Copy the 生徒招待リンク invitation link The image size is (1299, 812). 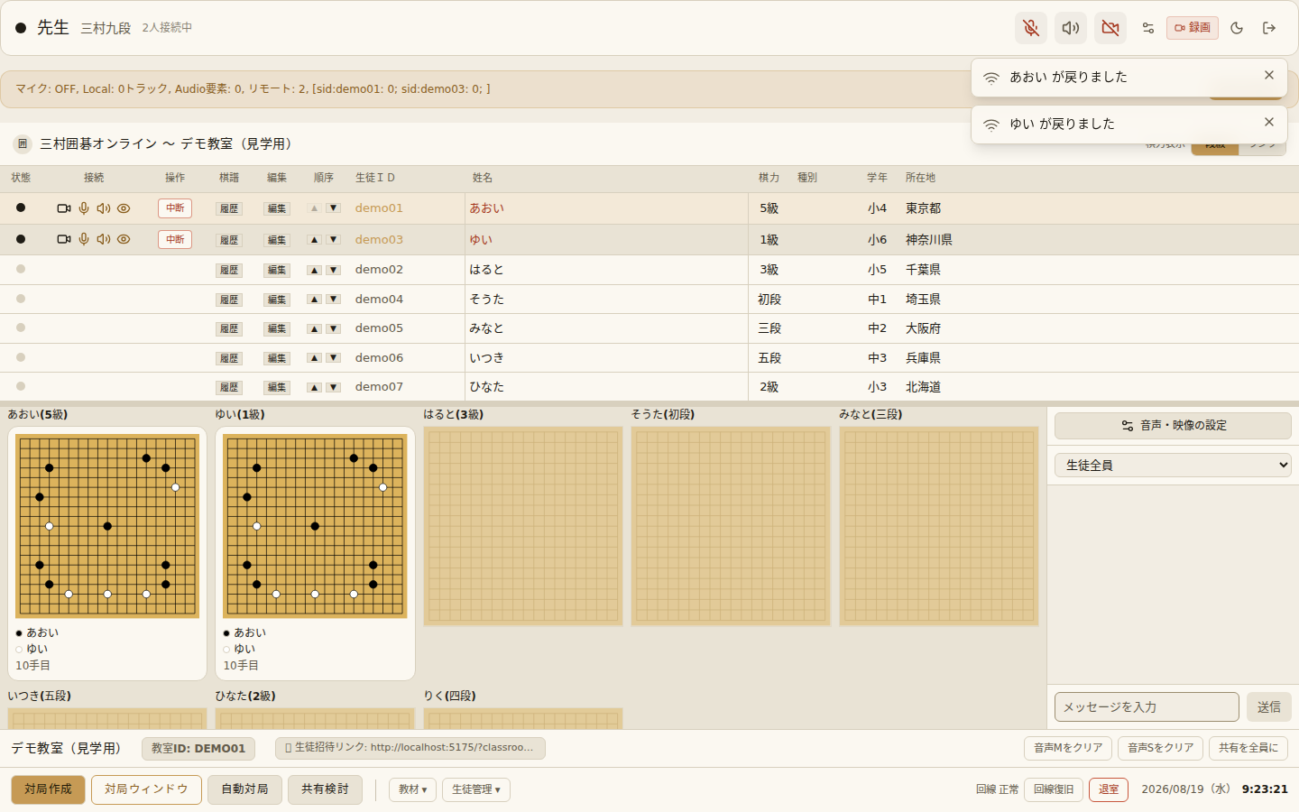[x=410, y=748]
